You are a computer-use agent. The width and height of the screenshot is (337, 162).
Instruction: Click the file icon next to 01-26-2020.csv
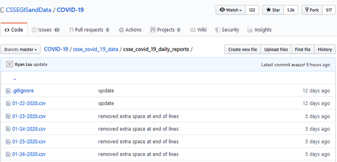tap(8, 155)
